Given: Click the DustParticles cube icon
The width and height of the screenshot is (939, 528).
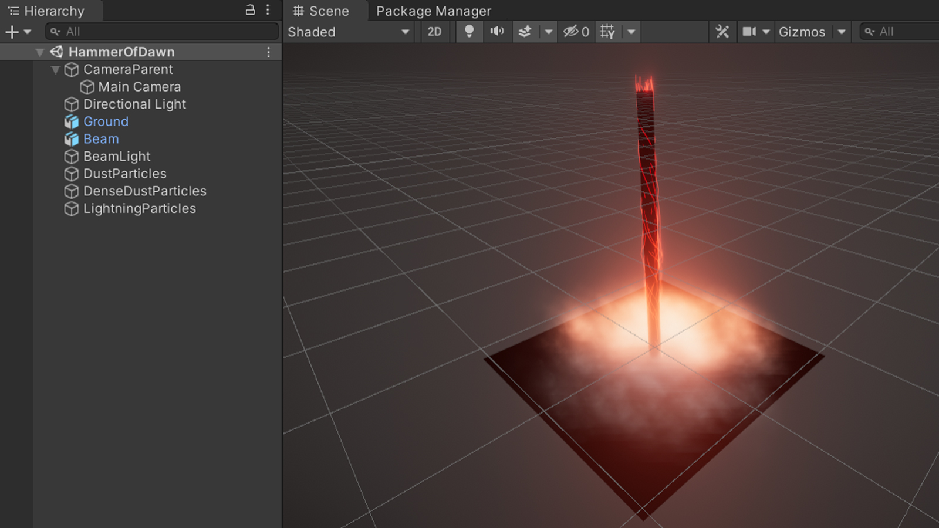Looking at the screenshot, I should (x=72, y=174).
